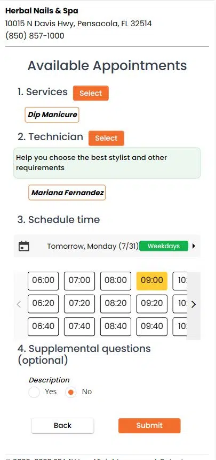Image resolution: width=216 pixels, height=460 pixels.
Task: Select Yes for Description
Action: click(34, 392)
